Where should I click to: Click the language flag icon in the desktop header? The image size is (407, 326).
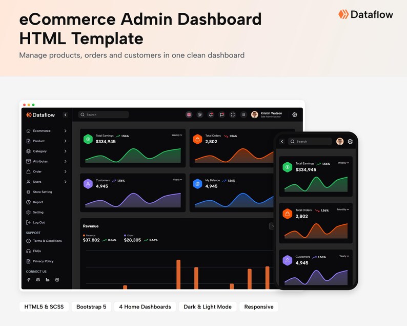coord(189,114)
